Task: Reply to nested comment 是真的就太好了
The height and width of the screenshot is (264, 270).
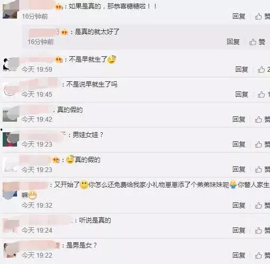Action: click(233, 42)
